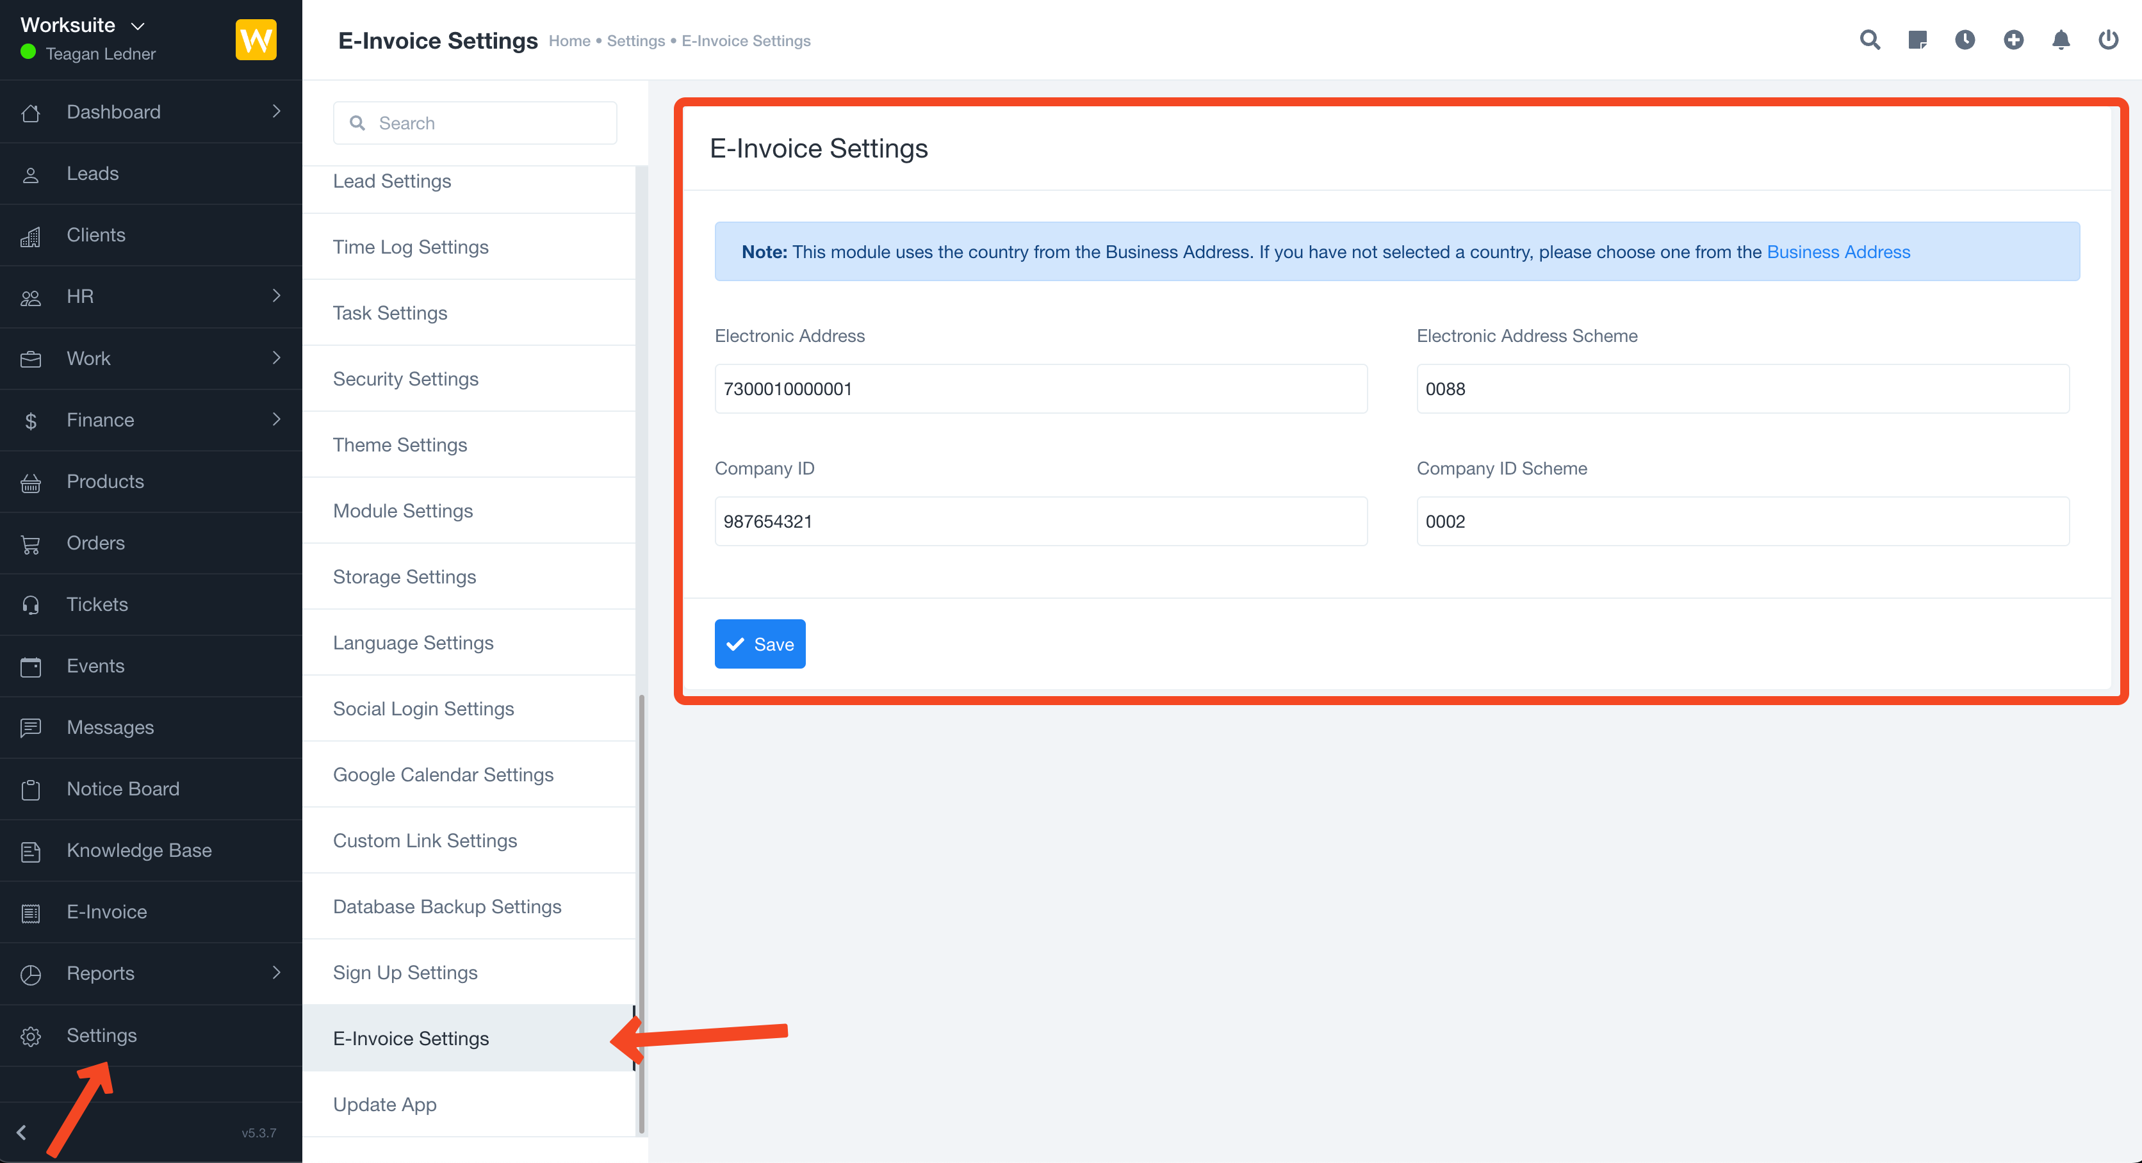The image size is (2142, 1163).
Task: Open the sticky notes icon in the header
Action: click(x=1918, y=39)
